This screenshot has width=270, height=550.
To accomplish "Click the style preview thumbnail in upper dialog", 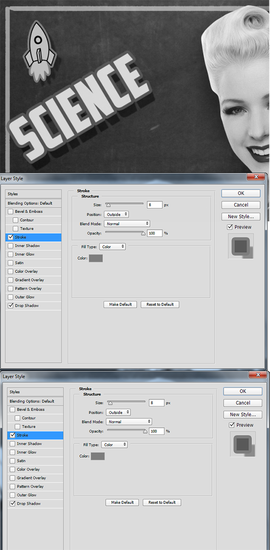I will (241, 246).
